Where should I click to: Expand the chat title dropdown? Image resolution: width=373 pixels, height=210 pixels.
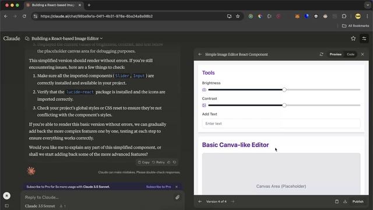101,38
